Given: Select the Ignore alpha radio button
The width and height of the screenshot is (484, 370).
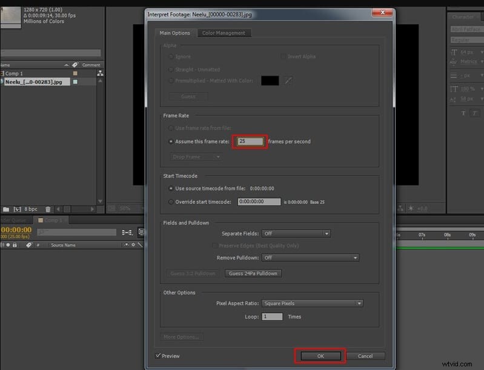Looking at the screenshot, I should pos(171,56).
